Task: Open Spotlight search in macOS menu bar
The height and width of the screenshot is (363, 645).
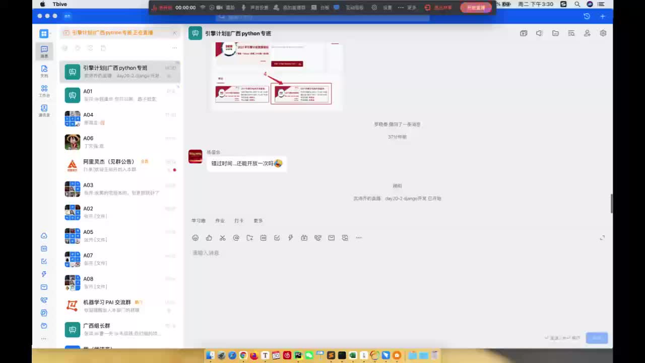Action: (x=577, y=4)
